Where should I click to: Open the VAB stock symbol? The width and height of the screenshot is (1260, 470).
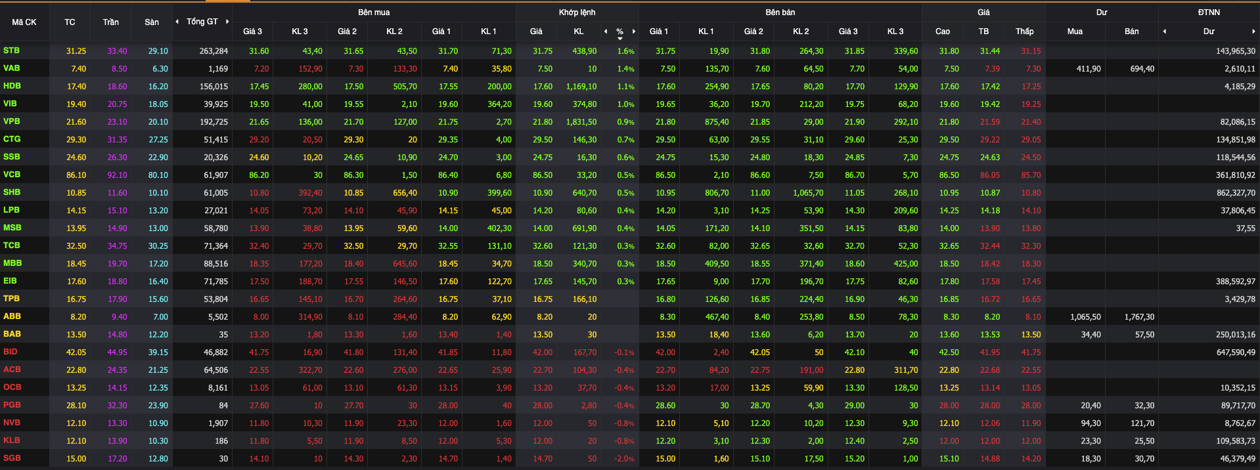coord(11,68)
